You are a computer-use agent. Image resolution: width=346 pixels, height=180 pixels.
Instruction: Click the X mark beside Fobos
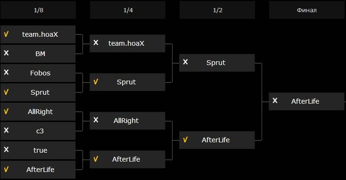pyautogui.click(x=6, y=72)
